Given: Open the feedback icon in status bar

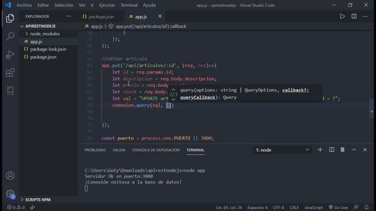Looking at the screenshot, I should click(x=356, y=207).
